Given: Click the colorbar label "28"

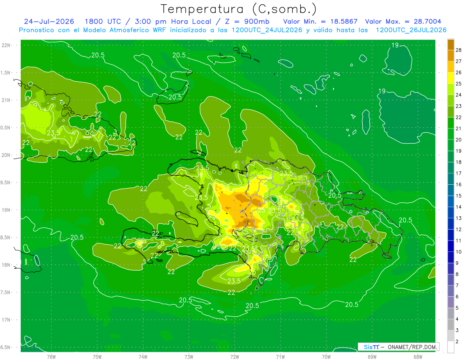Looking at the screenshot, I should pos(459,50).
